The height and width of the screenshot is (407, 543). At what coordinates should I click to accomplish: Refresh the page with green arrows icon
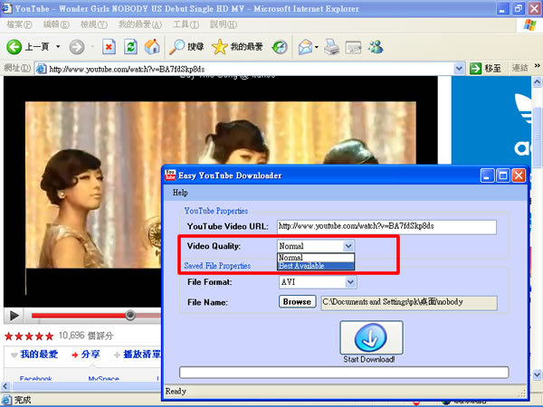[x=130, y=47]
